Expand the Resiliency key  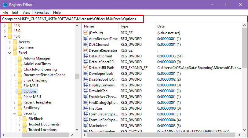coord(14,108)
